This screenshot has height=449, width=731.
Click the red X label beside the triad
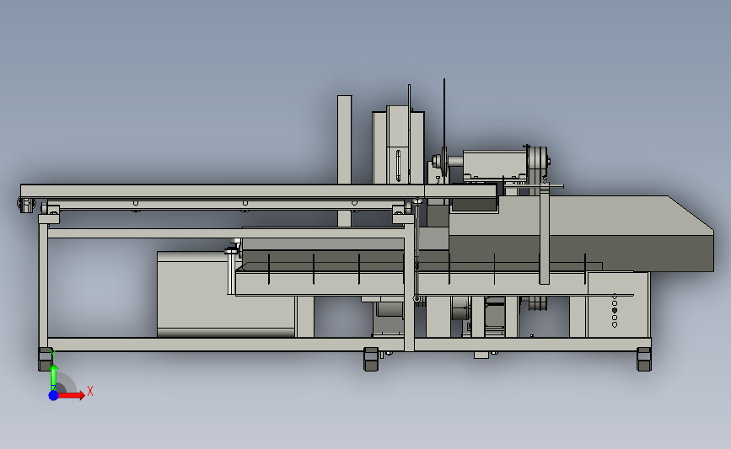[x=90, y=391]
